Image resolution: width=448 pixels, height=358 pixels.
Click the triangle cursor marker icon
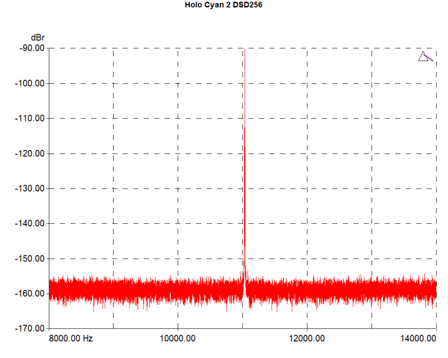pos(424,56)
